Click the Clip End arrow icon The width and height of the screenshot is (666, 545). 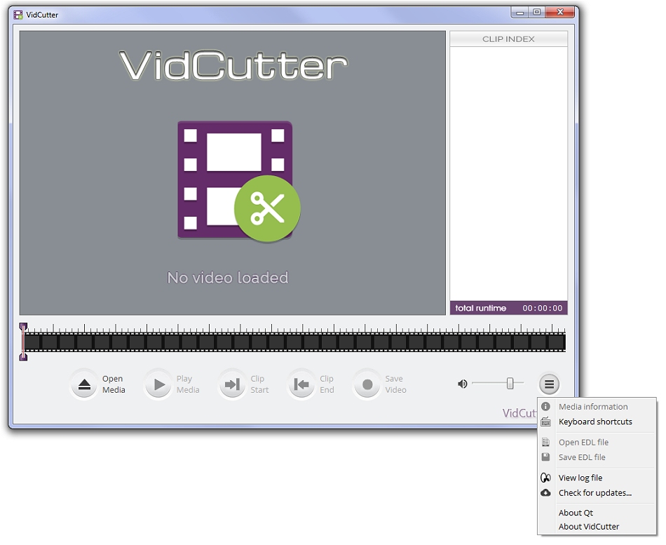click(x=301, y=385)
